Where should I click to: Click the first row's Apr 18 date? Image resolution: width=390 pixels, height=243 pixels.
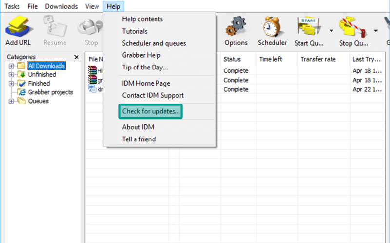[367, 71]
